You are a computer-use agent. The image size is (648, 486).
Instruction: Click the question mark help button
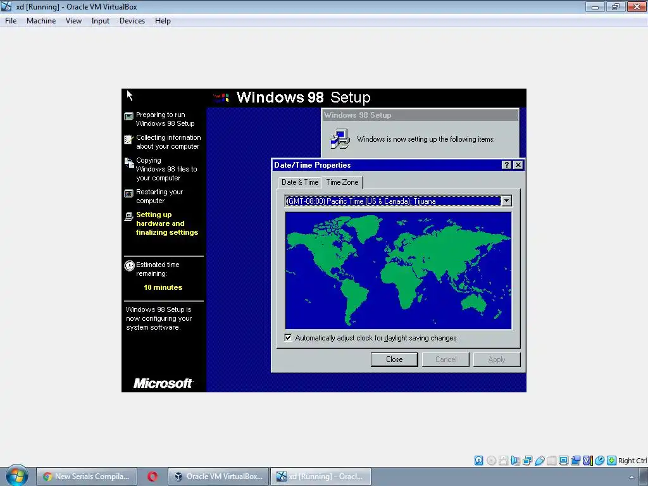click(x=506, y=165)
